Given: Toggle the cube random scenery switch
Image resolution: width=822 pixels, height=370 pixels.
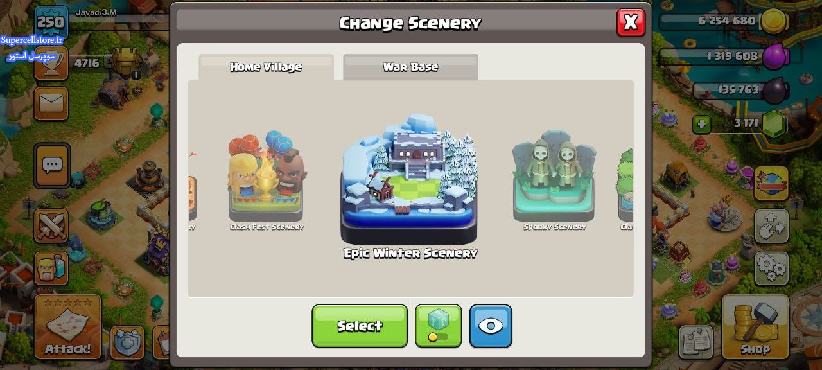Looking at the screenshot, I should point(438,326).
